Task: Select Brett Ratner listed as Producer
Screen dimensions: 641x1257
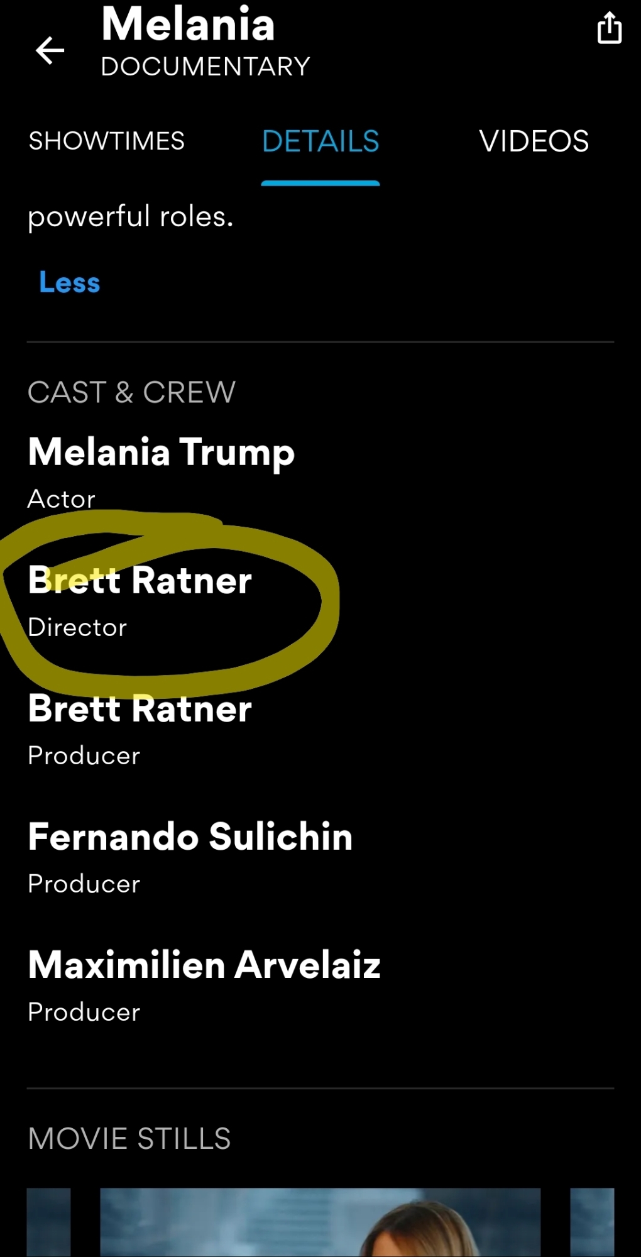Action: [x=140, y=709]
